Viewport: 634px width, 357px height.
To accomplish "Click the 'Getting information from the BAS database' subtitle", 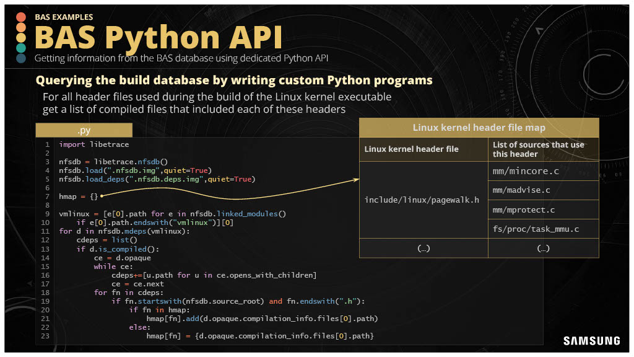I will point(181,58).
